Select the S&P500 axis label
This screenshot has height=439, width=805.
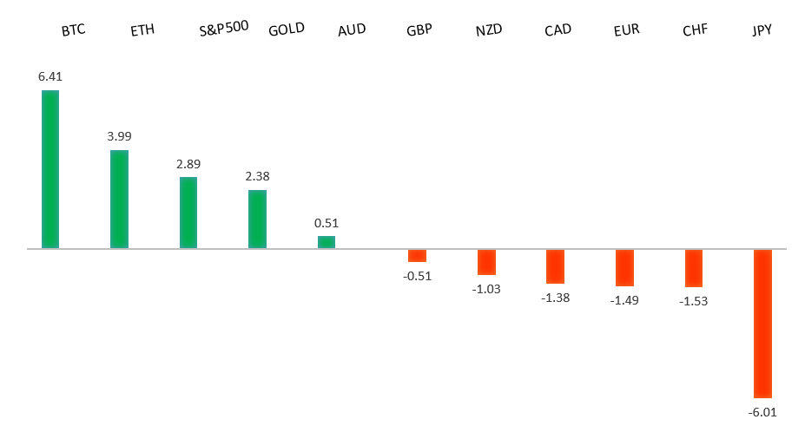pyautogui.click(x=224, y=26)
